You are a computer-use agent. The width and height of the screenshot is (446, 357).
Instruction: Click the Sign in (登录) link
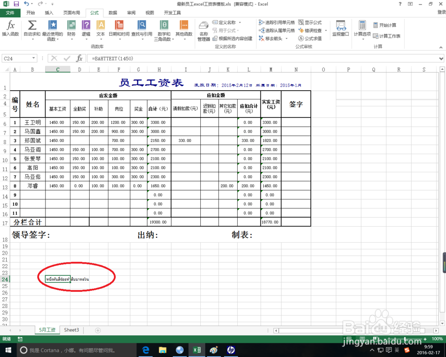441,12
